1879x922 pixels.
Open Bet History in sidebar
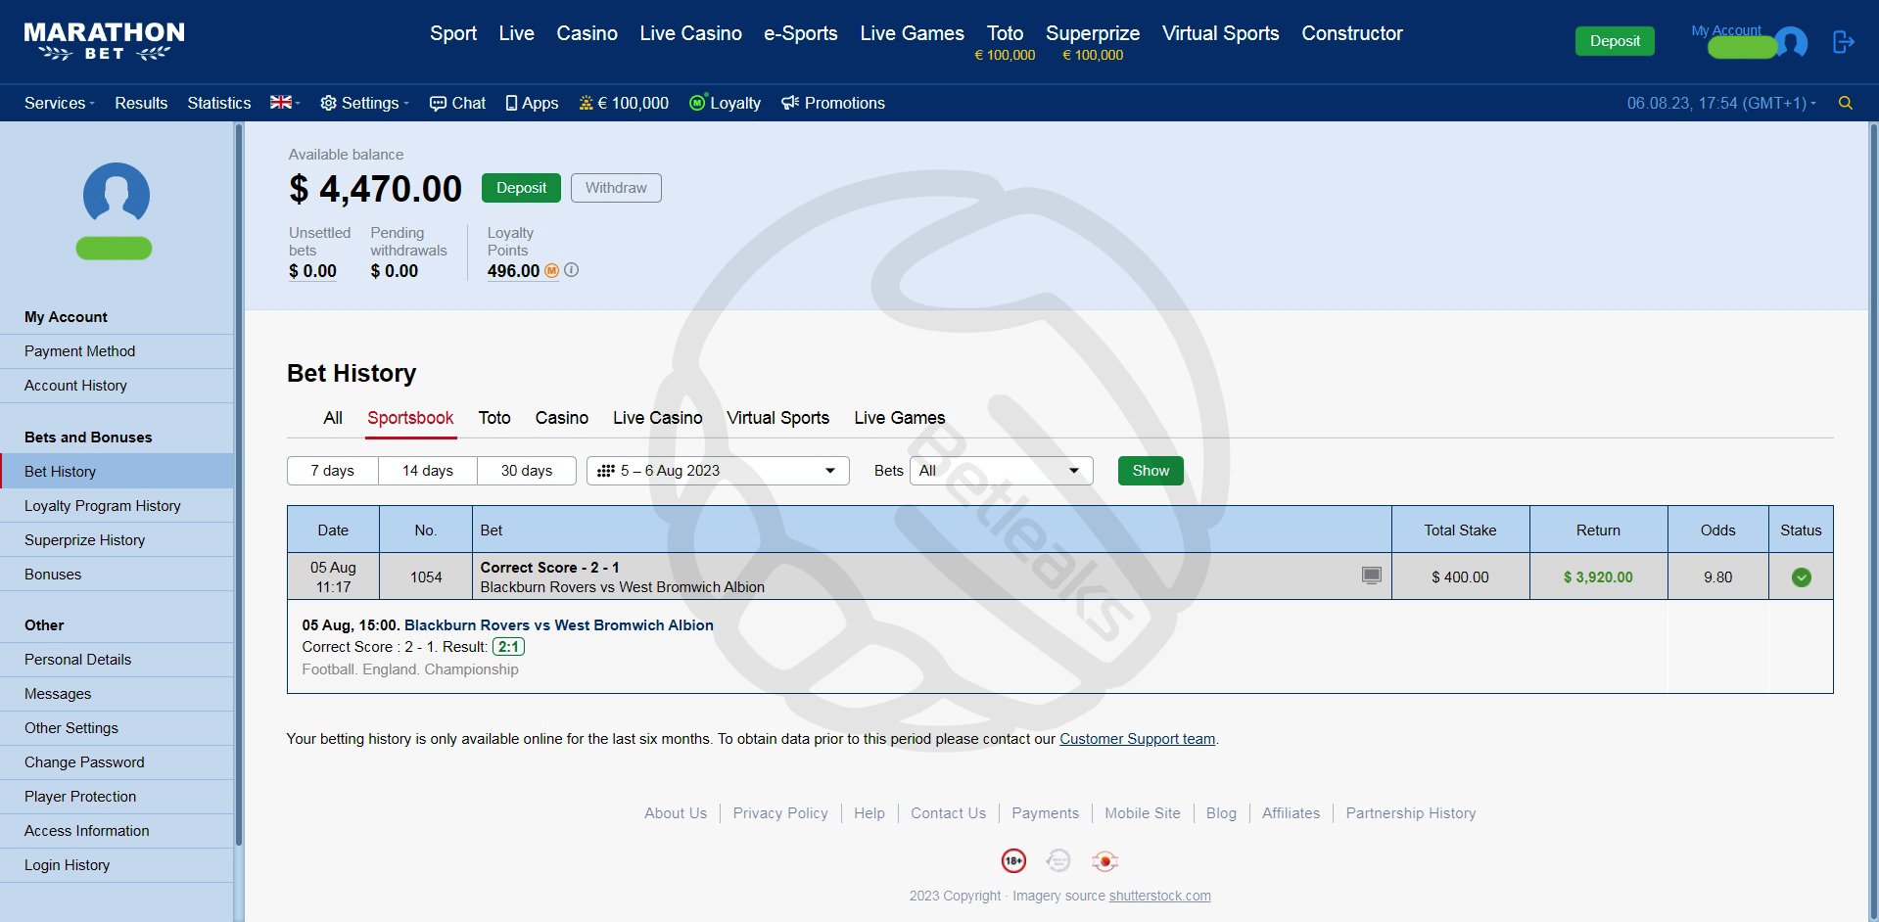click(117, 472)
